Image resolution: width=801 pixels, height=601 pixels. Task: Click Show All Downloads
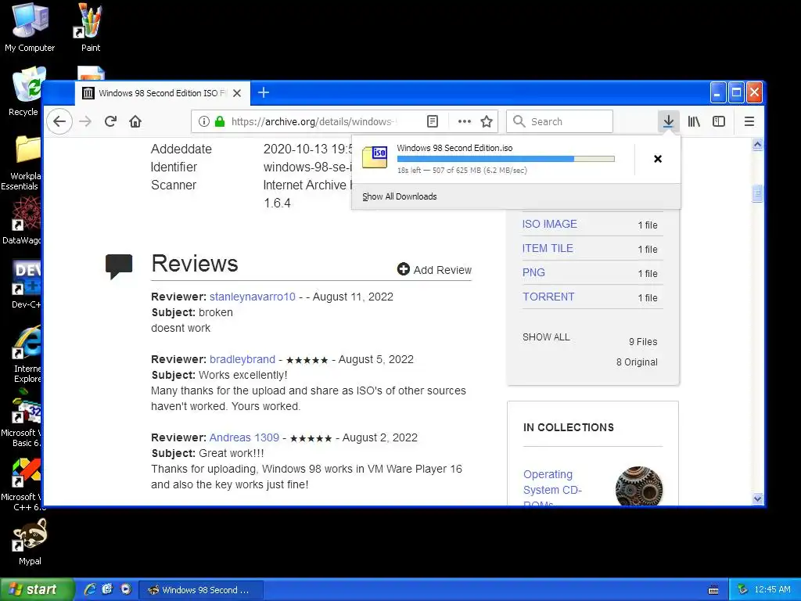400,196
